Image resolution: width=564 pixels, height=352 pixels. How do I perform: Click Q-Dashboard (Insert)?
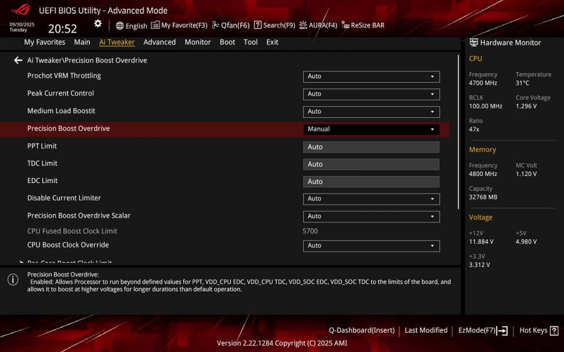362,330
